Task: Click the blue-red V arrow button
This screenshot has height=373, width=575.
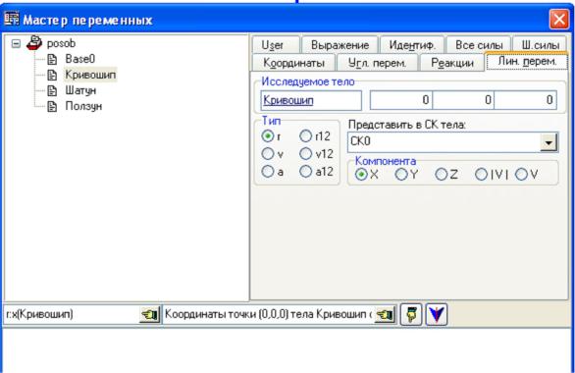Action: coord(436,314)
